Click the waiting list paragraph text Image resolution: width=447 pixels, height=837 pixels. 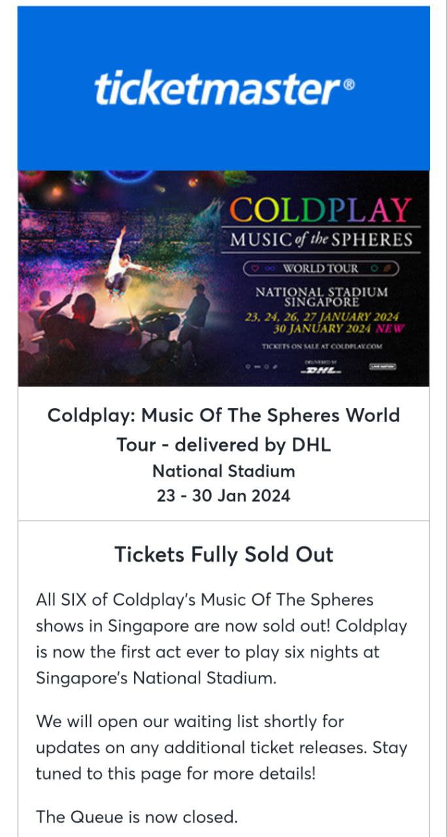tap(221, 747)
